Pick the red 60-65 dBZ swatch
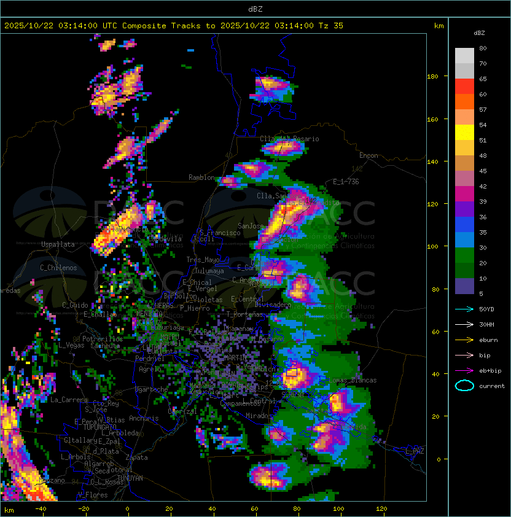511x517 pixels. 464,87
